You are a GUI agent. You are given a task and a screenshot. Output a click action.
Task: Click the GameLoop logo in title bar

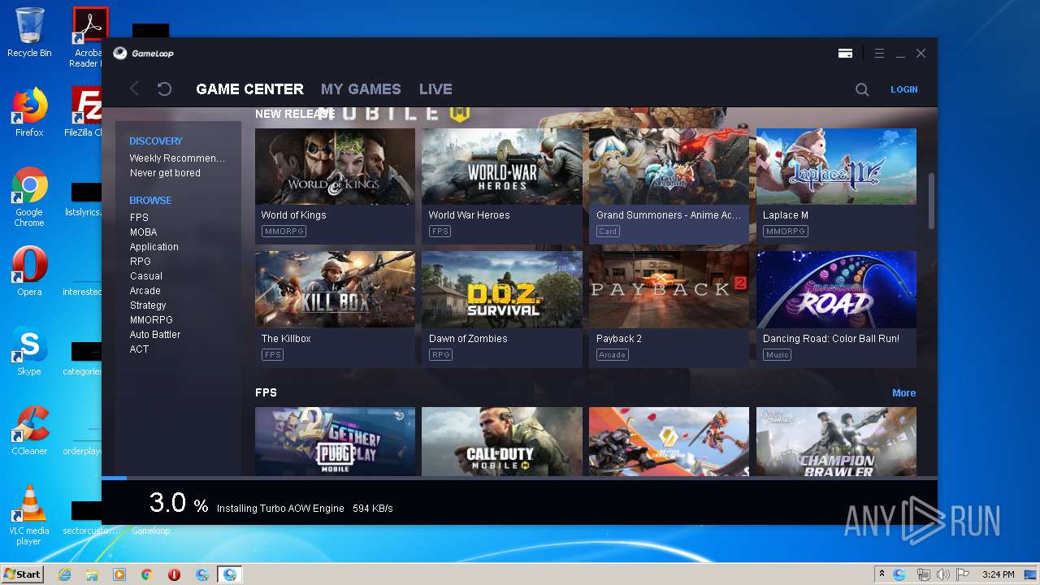(x=143, y=54)
